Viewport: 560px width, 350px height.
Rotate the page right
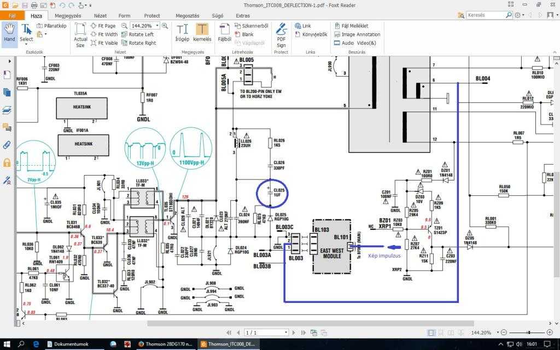(139, 43)
